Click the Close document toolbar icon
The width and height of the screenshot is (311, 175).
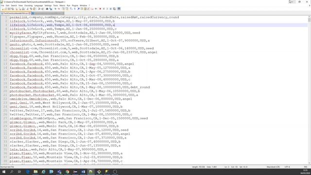pyautogui.click(x=17, y=9)
